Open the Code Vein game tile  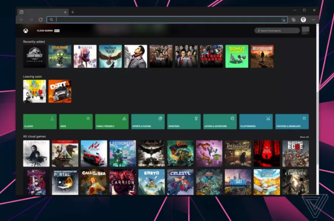click(x=295, y=182)
